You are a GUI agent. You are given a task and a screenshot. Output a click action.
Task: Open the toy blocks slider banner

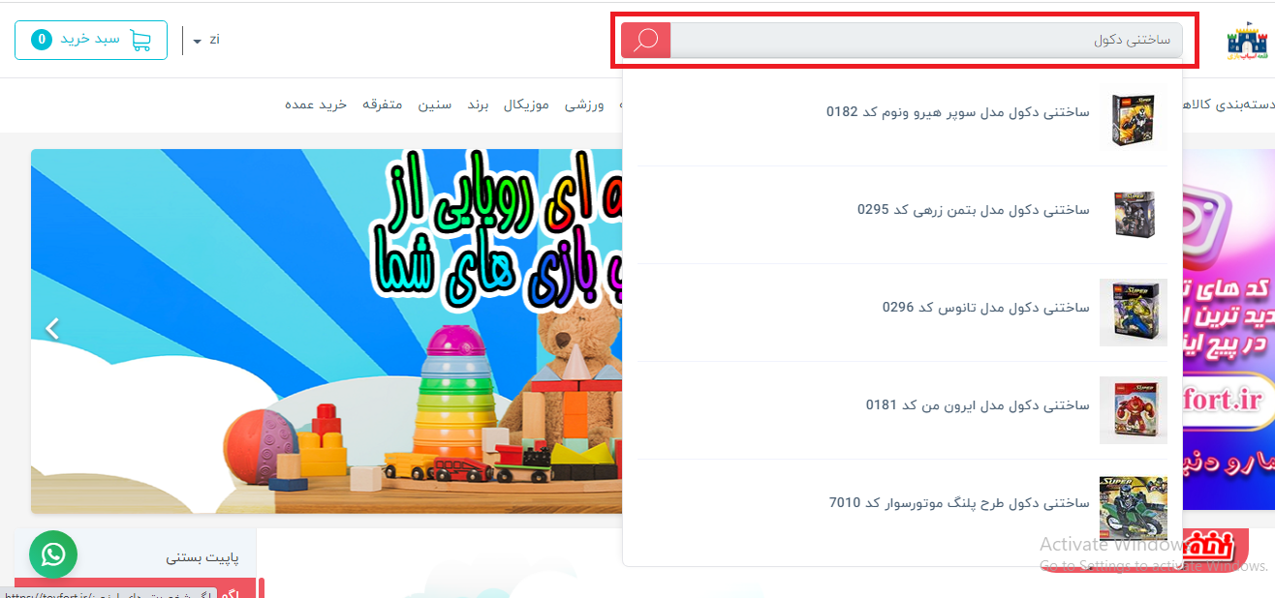(327, 331)
